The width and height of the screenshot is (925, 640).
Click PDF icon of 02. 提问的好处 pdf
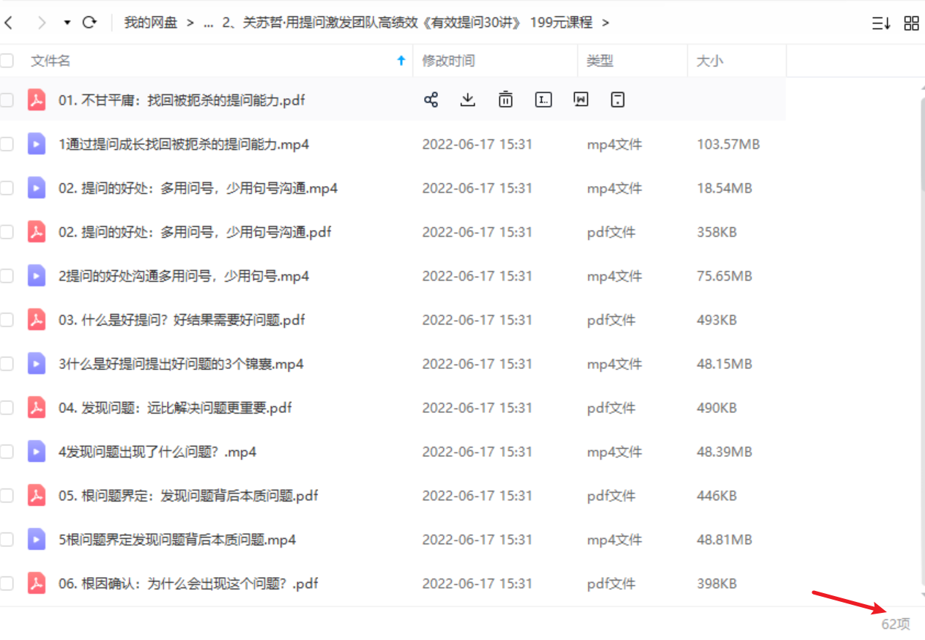click(x=37, y=232)
